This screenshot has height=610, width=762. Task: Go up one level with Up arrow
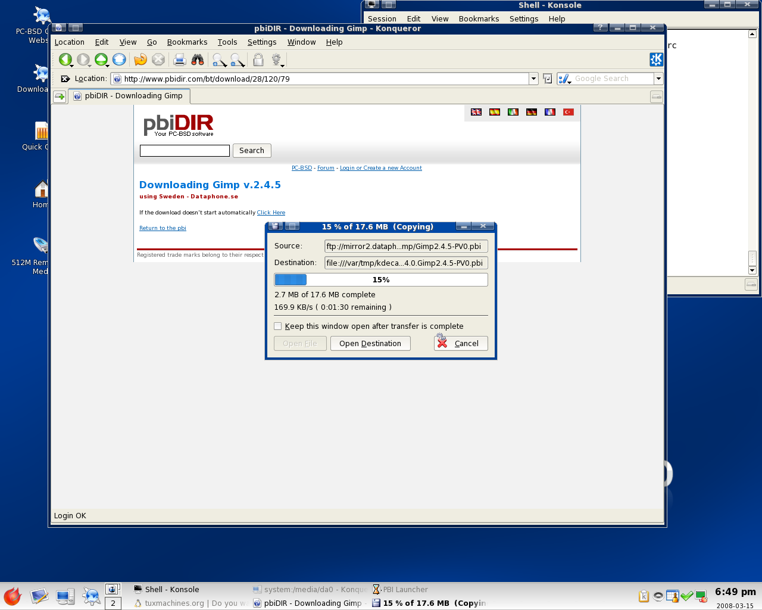[101, 60]
